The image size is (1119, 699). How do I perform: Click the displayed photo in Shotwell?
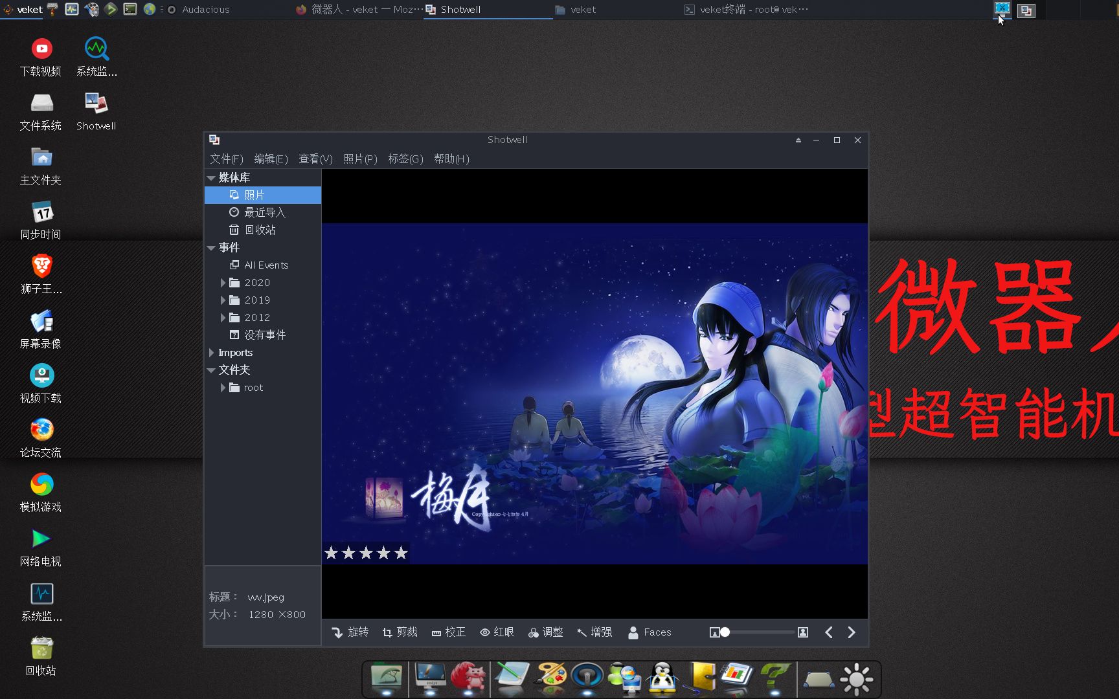[594, 394]
